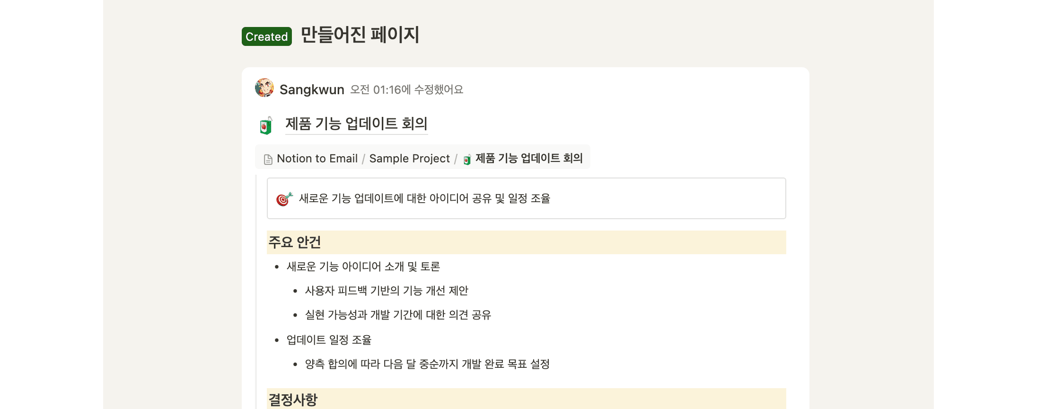This screenshot has width=1037, height=409.
Task: Click the 실현 가능성과 개발 기간 bullet
Action: 398,315
